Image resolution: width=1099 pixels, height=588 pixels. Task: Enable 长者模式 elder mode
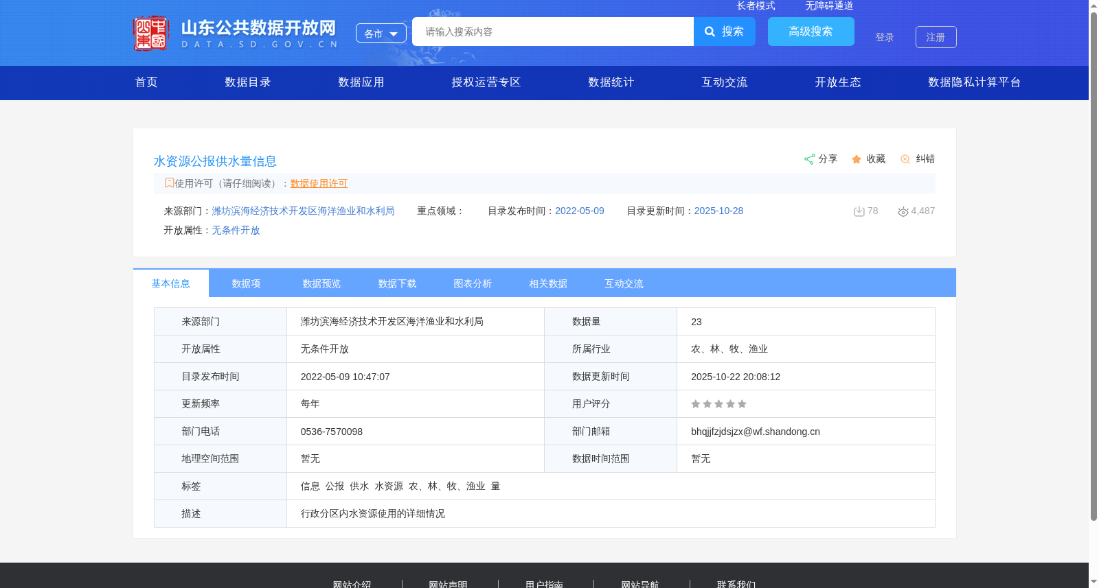point(756,5)
